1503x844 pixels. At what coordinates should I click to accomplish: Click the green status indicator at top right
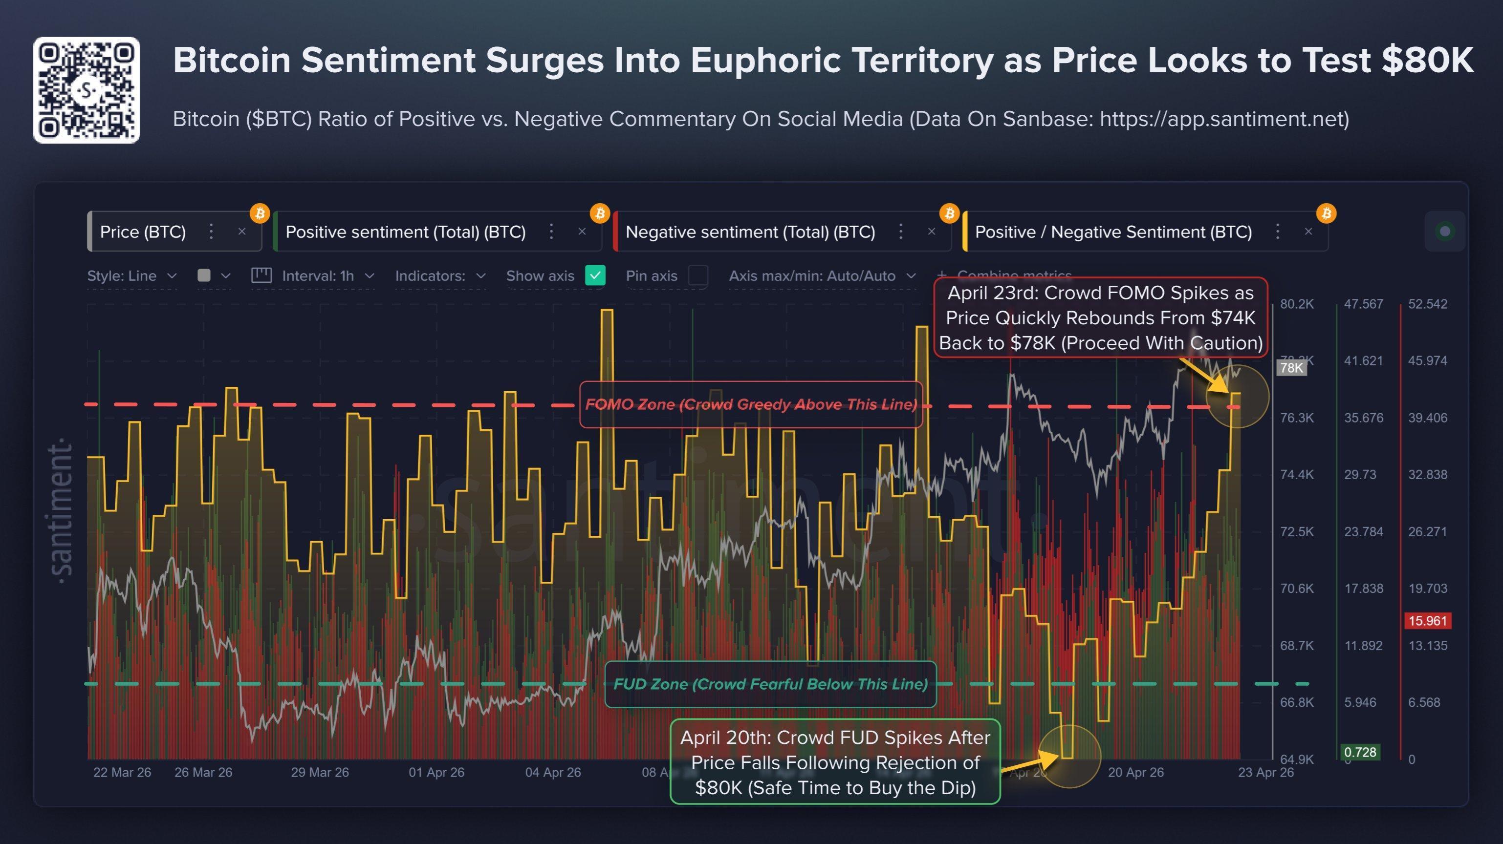[x=1445, y=232]
